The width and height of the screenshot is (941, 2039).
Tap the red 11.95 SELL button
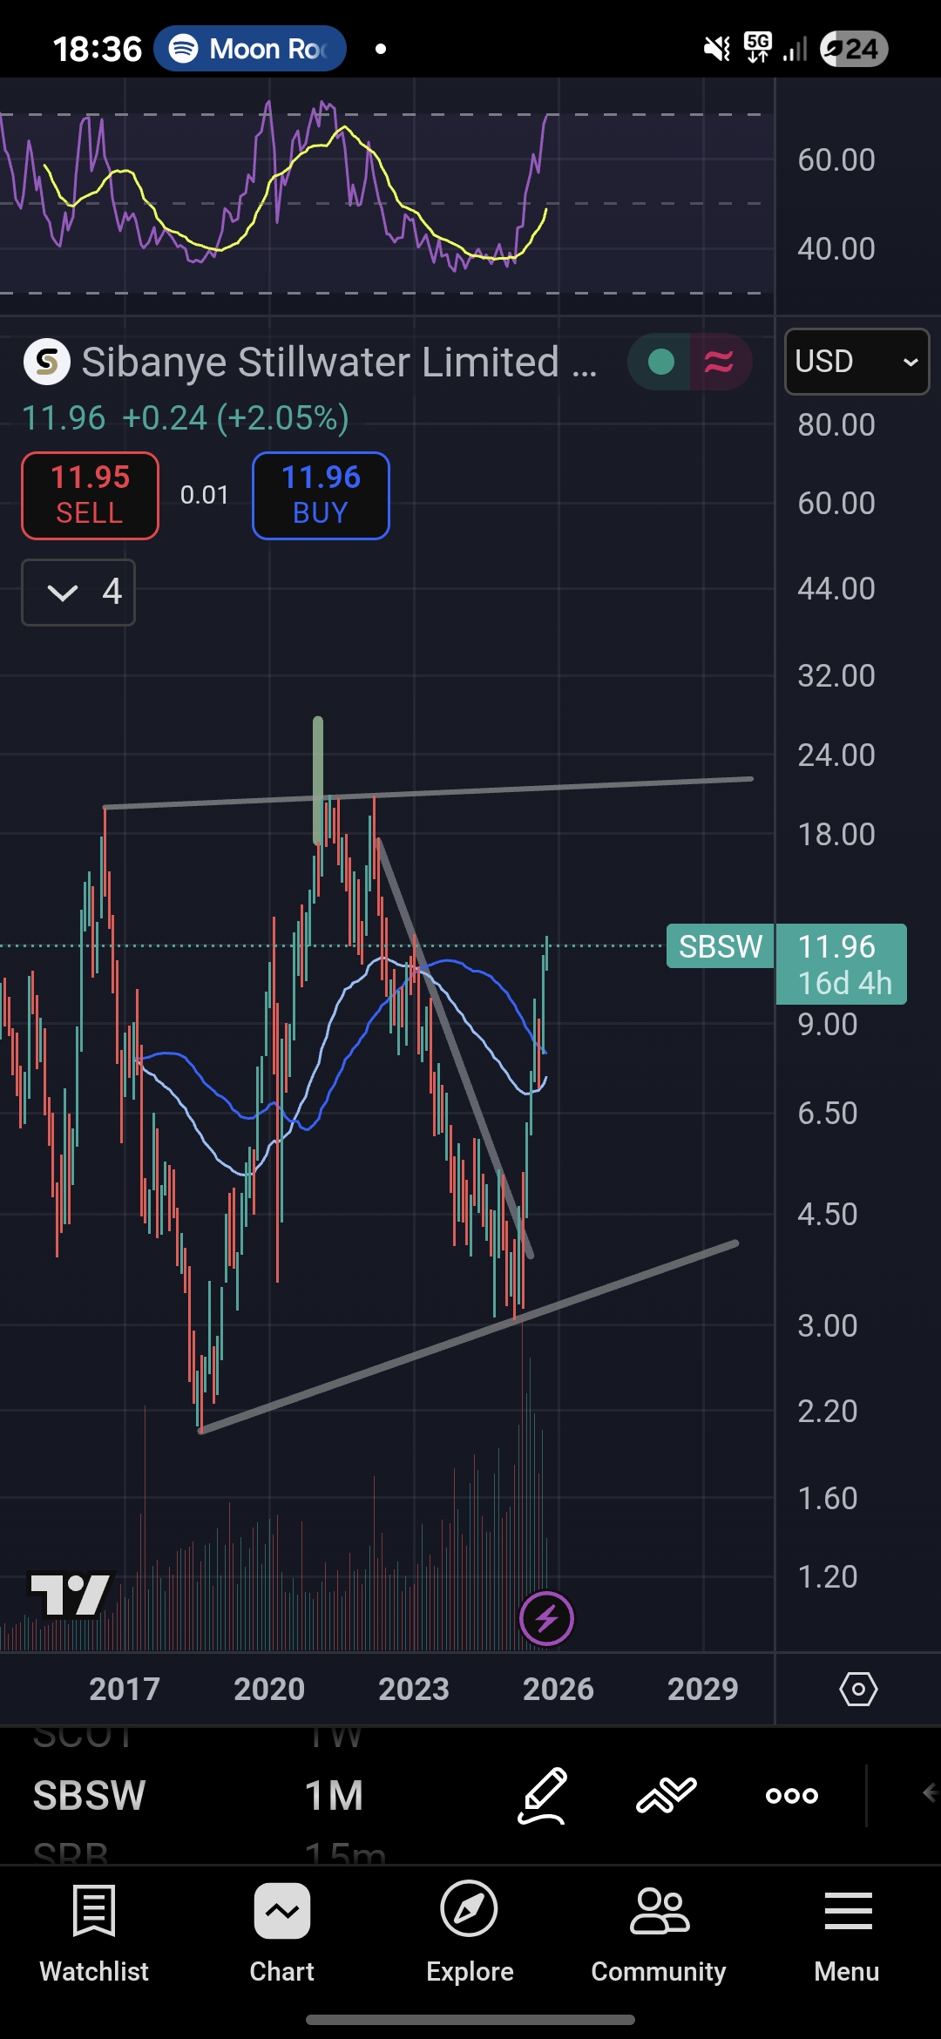(x=90, y=495)
